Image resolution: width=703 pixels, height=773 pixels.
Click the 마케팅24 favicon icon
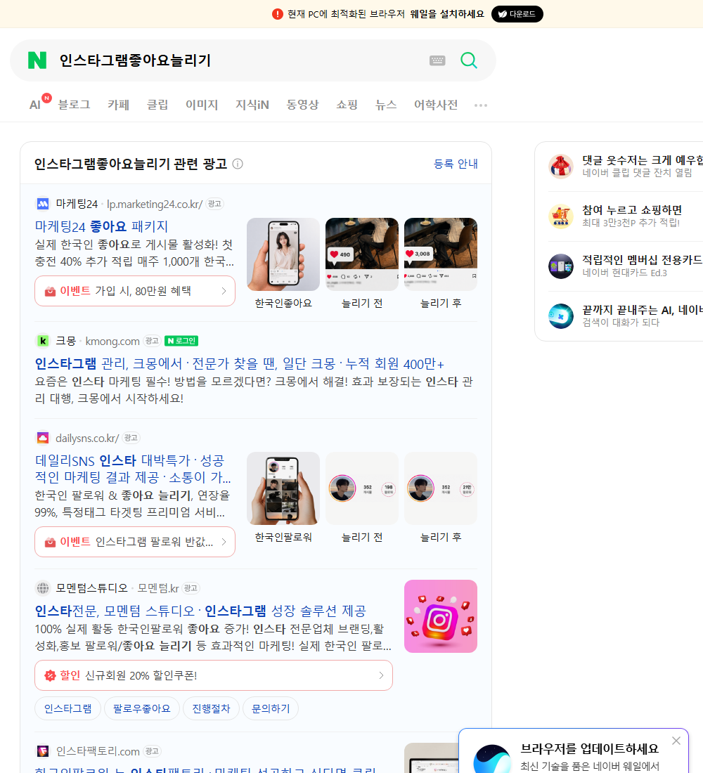(x=43, y=204)
